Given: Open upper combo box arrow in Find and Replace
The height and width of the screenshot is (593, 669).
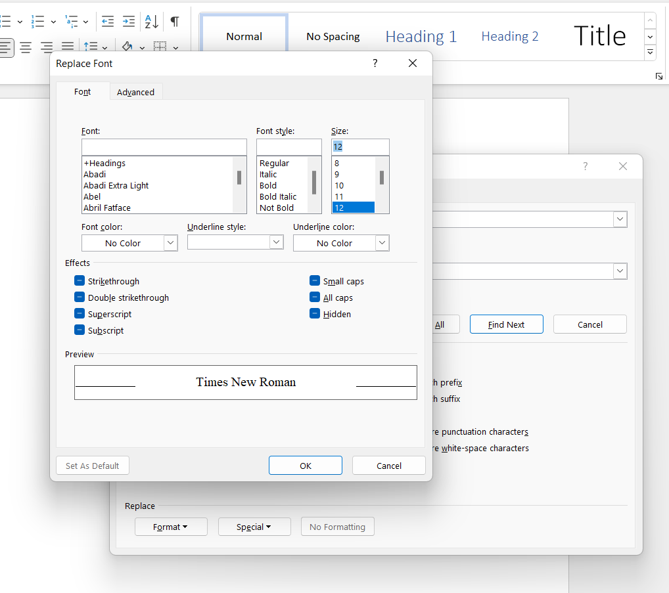Looking at the screenshot, I should (620, 219).
